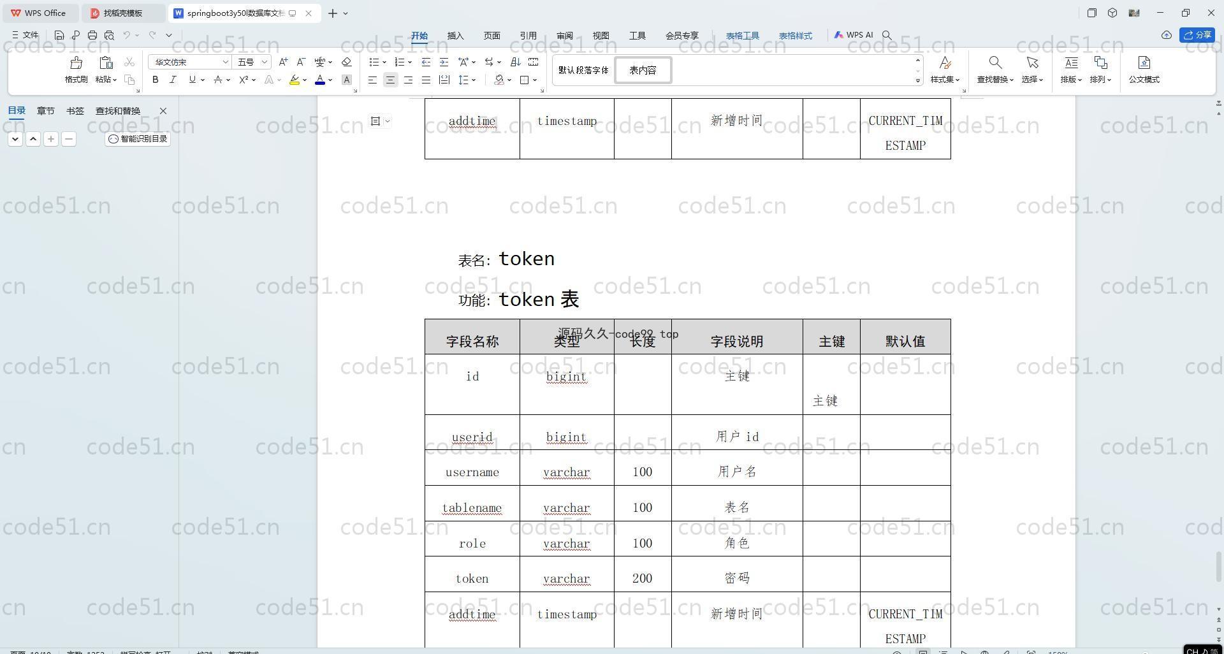
Task: Click the cloud upload icon near Share
Action: click(x=1166, y=35)
